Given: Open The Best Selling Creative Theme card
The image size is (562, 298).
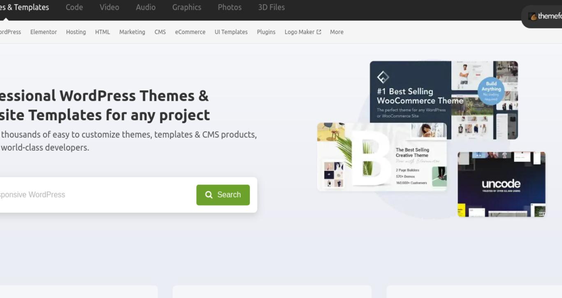Looking at the screenshot, I should point(382,157).
